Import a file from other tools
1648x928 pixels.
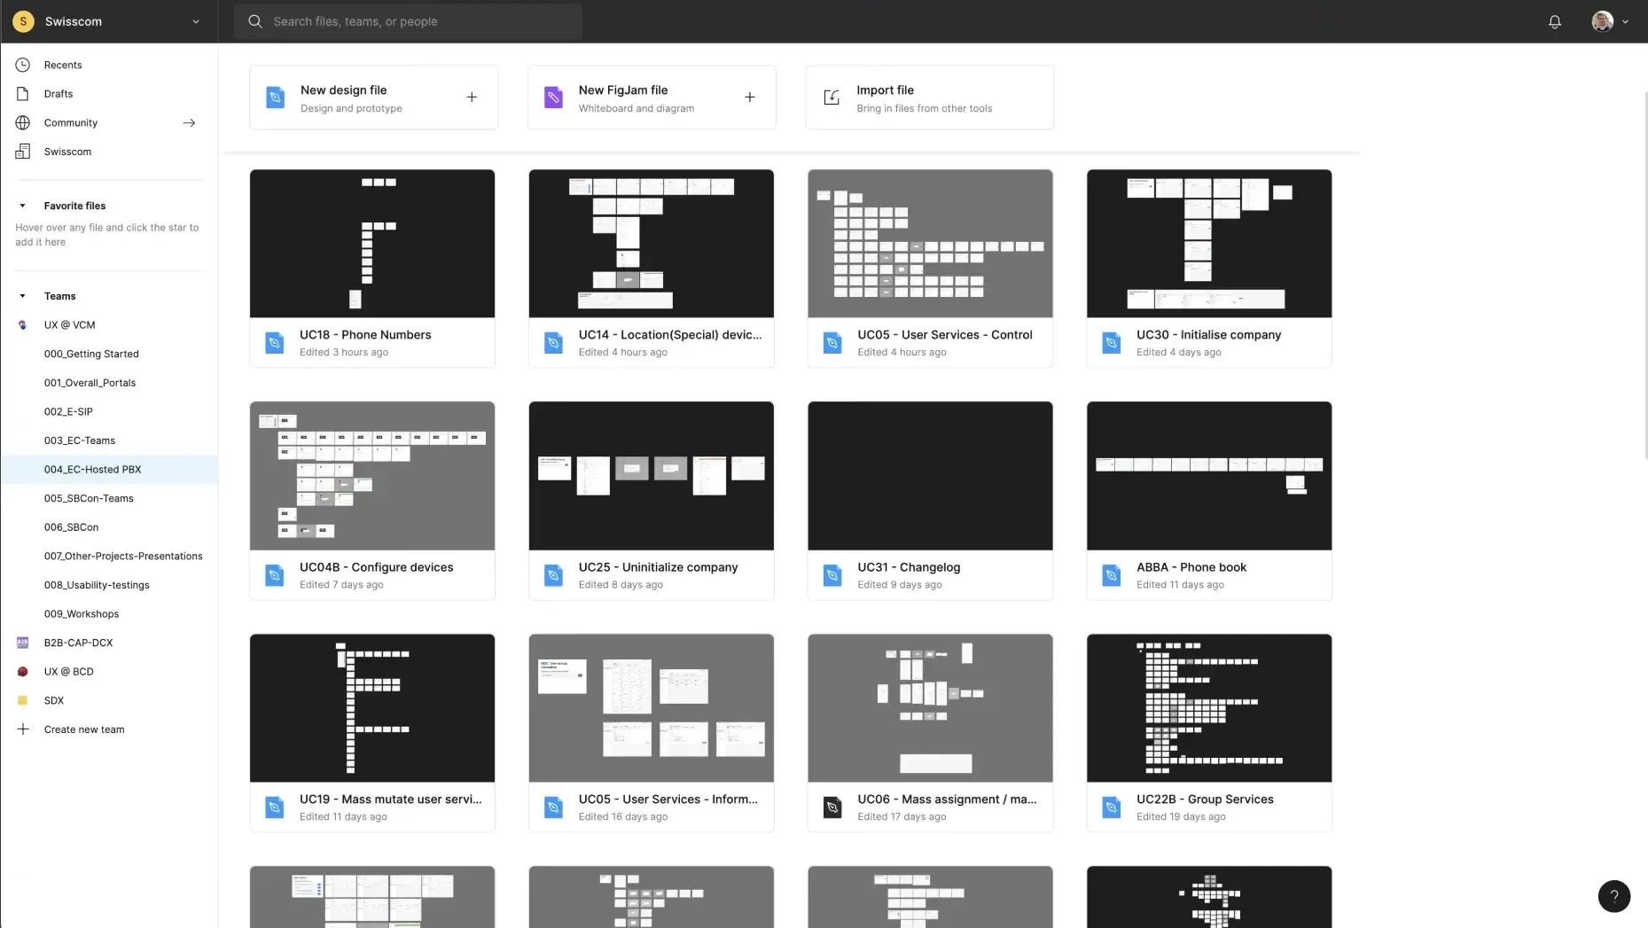[x=929, y=97]
